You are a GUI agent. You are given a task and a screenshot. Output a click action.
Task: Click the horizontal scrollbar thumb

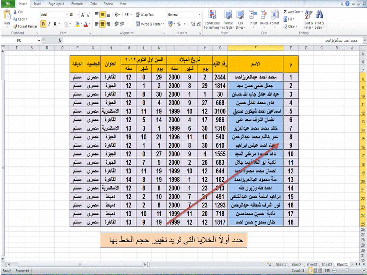pyautogui.click(x=80, y=264)
